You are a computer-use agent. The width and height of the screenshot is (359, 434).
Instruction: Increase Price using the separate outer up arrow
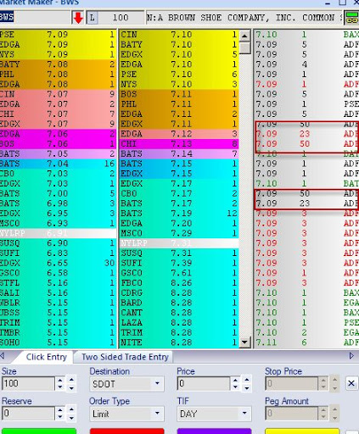pyautogui.click(x=247, y=380)
